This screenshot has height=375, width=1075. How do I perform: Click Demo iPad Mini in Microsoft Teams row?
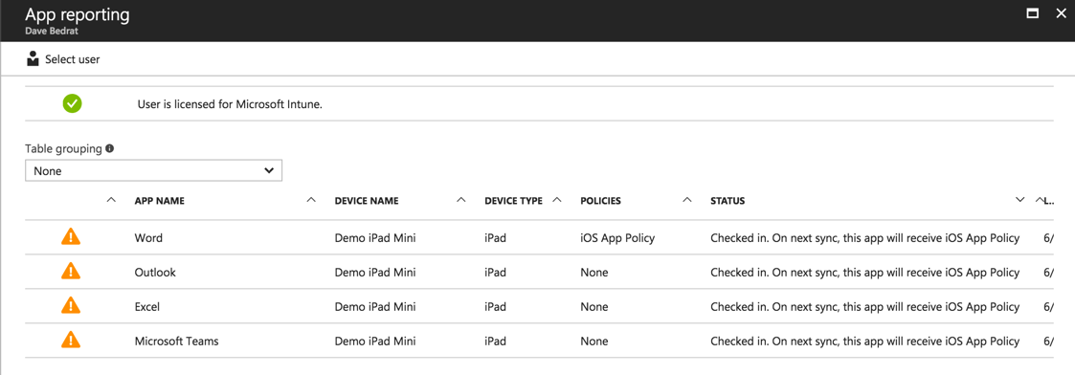375,341
